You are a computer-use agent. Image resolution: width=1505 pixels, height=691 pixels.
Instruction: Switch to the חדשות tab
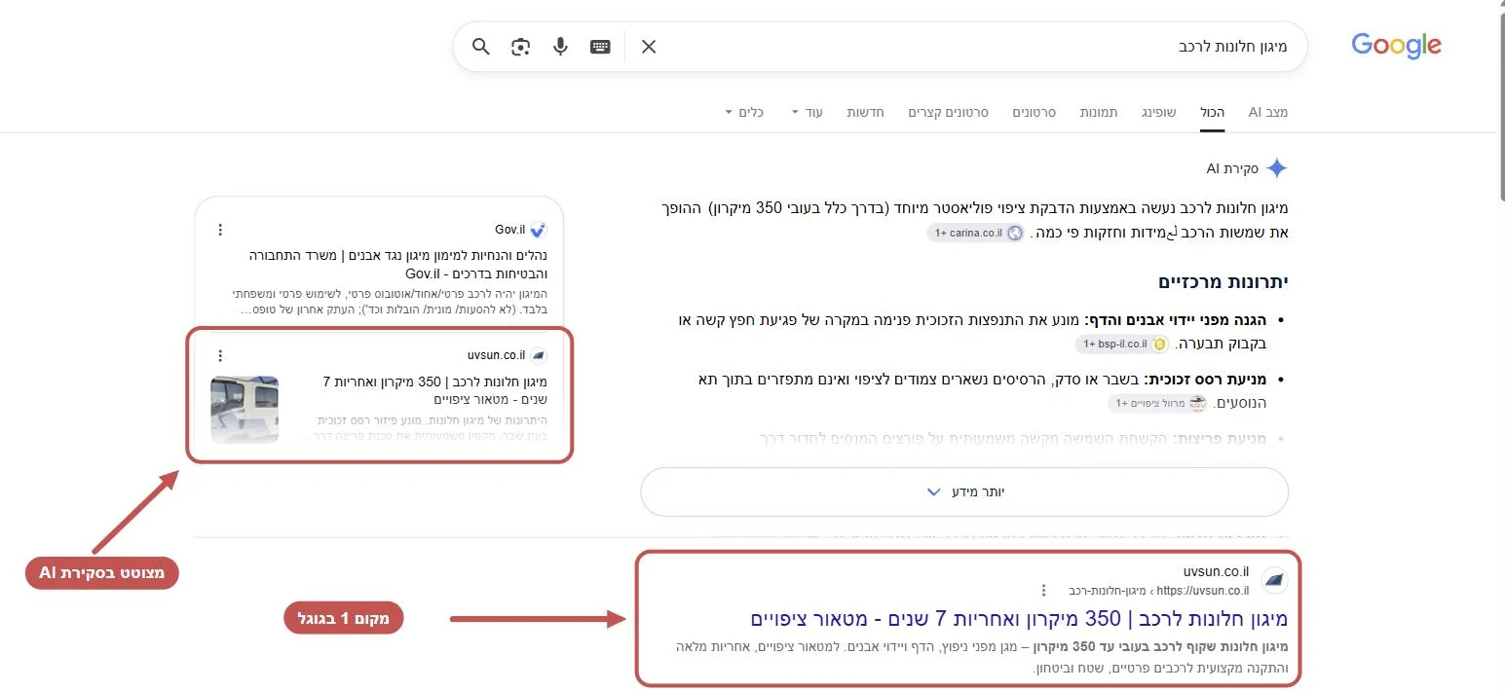865,112
